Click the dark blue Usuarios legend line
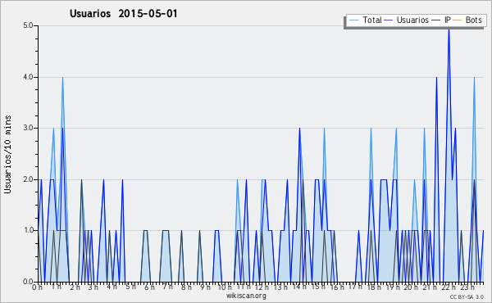 point(389,20)
